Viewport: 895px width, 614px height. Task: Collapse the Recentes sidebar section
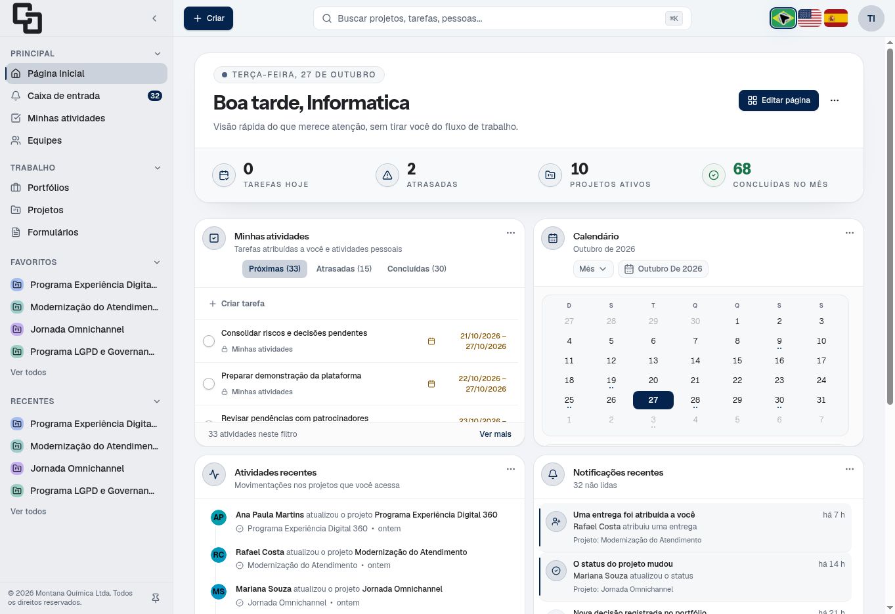click(x=158, y=401)
